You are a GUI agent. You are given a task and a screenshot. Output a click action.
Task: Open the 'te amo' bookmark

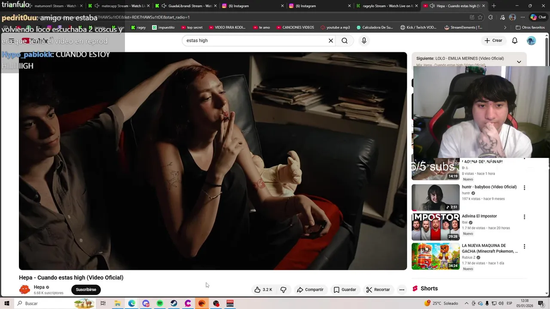(x=261, y=27)
